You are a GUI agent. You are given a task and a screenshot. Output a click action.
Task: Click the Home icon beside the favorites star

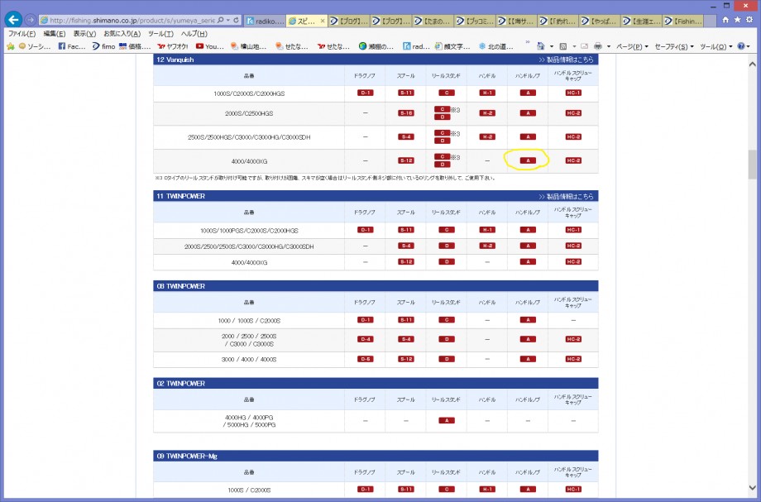pos(725,20)
